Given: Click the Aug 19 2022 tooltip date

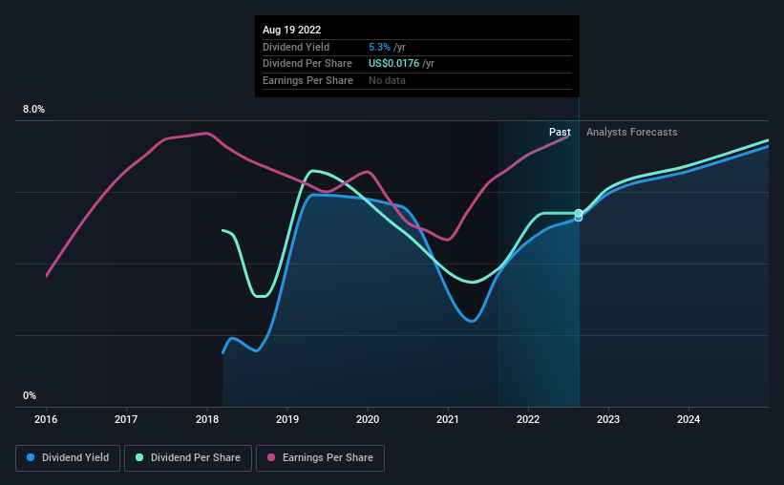Looking at the screenshot, I should pos(291,30).
